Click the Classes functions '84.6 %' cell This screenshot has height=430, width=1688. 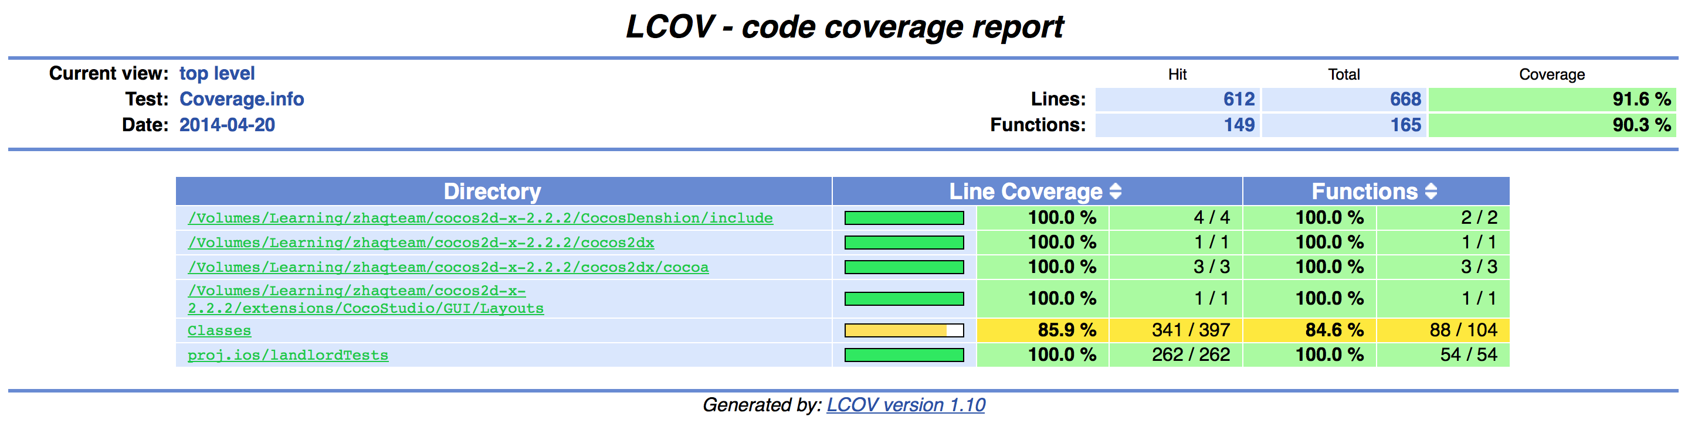pos(1309,330)
